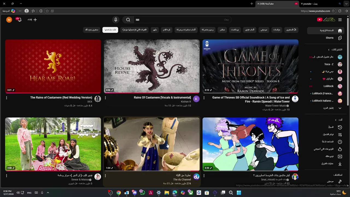Select the Video games (ألعاب فيديو) filter chip

tap(249, 30)
